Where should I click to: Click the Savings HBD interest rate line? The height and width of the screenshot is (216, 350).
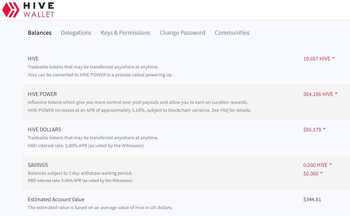click(80, 181)
